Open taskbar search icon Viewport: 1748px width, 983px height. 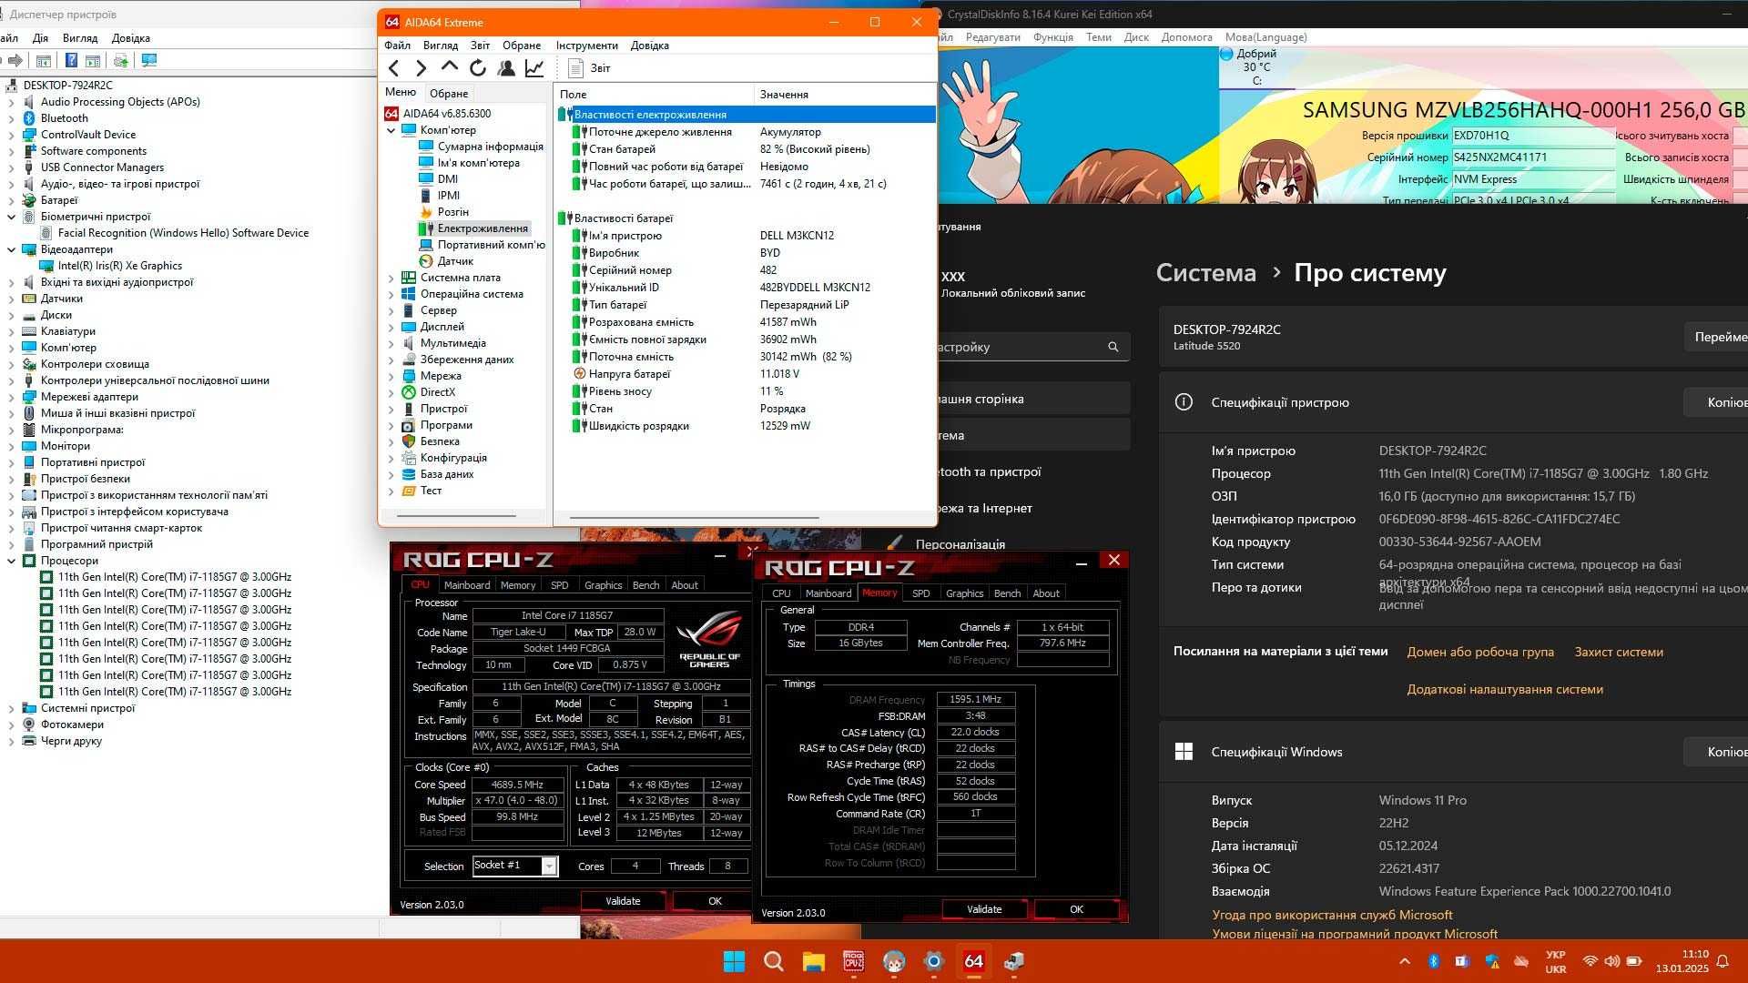coord(774,961)
